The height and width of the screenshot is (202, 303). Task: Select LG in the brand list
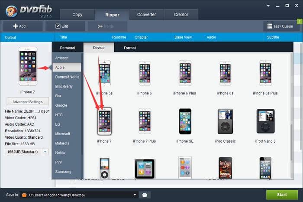(x=67, y=124)
